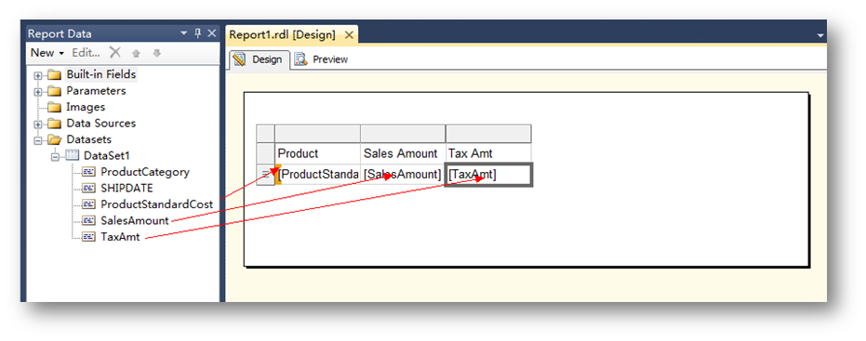Click the Report Data panel title

click(60, 33)
